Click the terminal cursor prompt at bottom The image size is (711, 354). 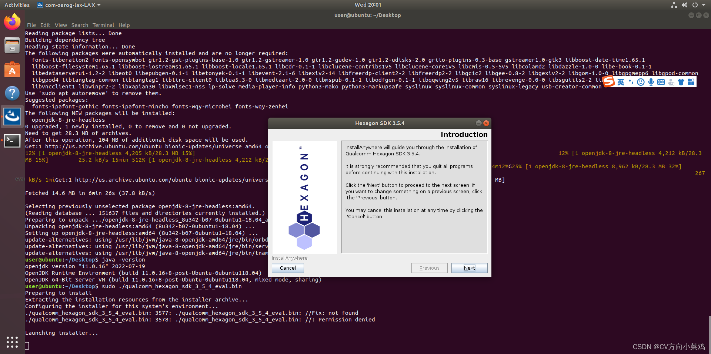[27, 346]
